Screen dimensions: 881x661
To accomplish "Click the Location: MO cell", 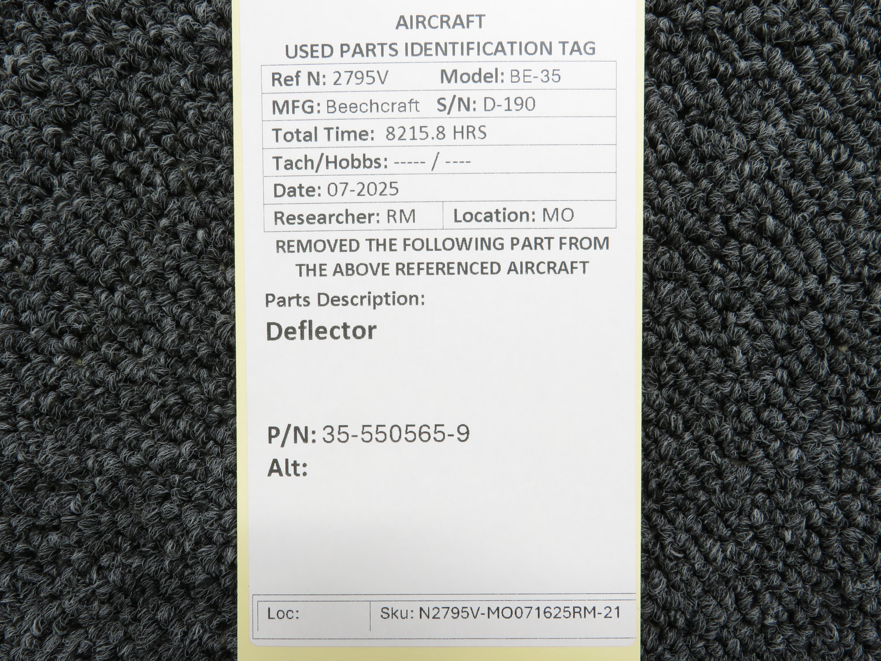I will click(513, 215).
